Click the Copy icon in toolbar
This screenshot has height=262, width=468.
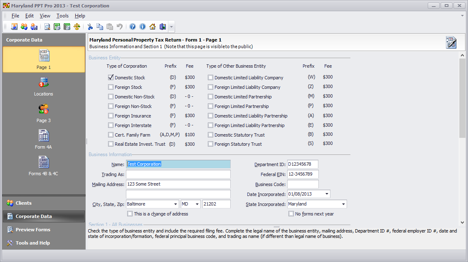pyautogui.click(x=100, y=27)
